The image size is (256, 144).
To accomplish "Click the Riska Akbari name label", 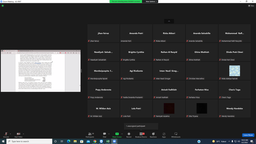I will click(169, 33).
